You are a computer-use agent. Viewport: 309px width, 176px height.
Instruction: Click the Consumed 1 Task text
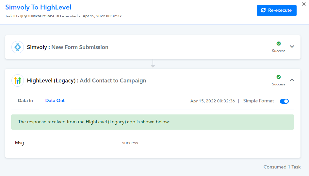[x=282, y=167]
